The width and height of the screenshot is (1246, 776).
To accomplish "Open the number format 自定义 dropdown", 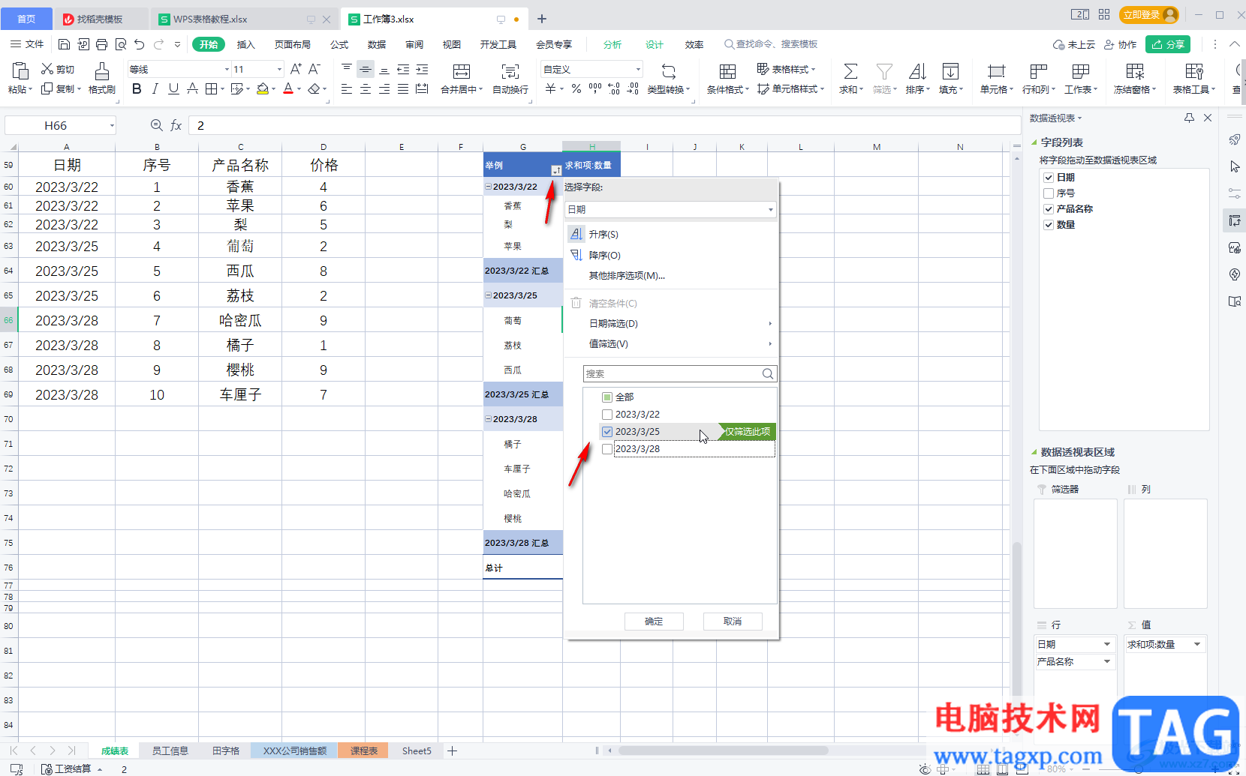I will (x=638, y=70).
